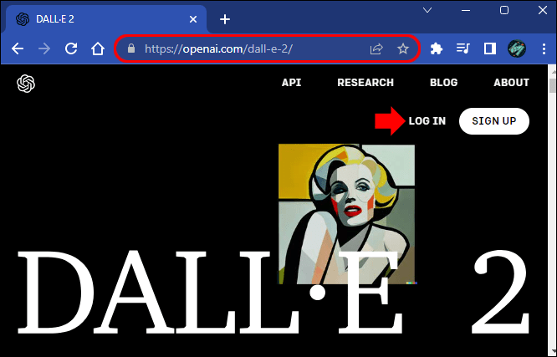Click the page vertical scrollbar thumb
The image size is (557, 357).
[x=553, y=85]
